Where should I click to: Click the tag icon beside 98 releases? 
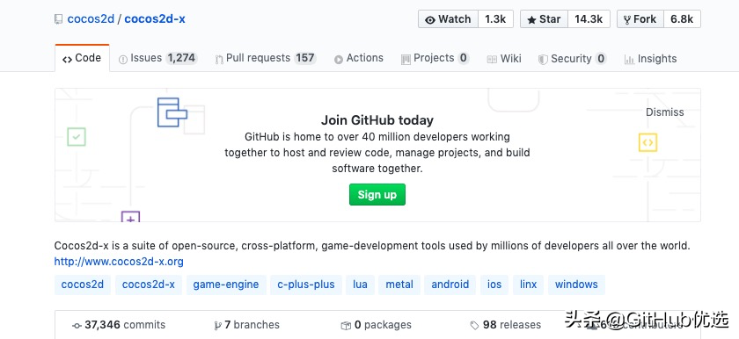474,325
